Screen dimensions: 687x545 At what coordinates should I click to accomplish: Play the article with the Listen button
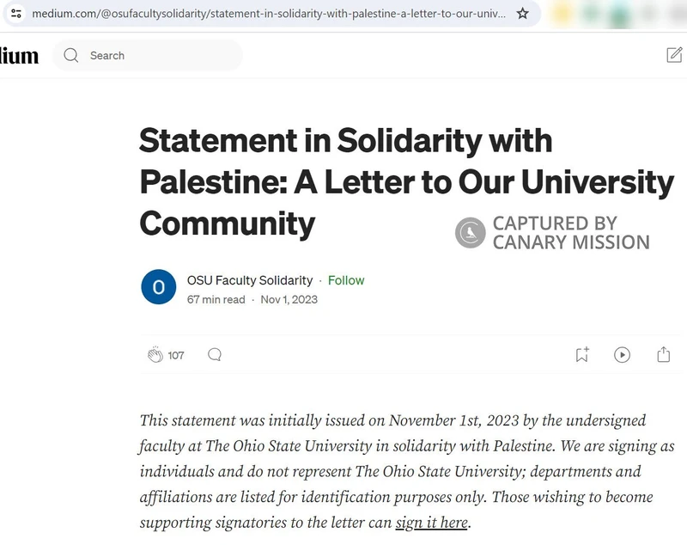coord(623,354)
